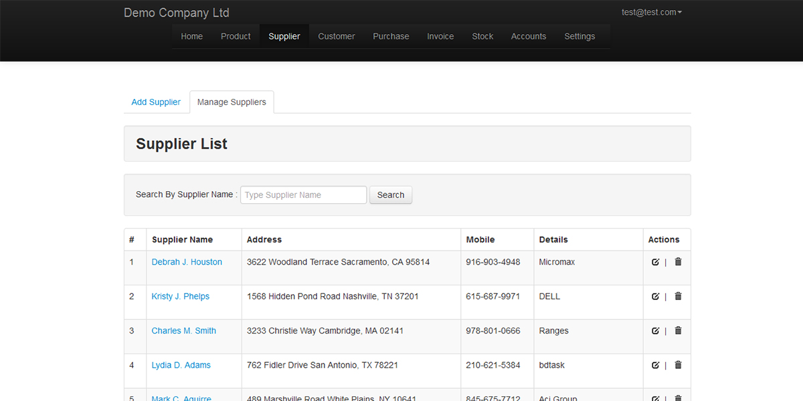Switch to the Add Supplier tab
The height and width of the screenshot is (401, 803).
[x=156, y=102]
